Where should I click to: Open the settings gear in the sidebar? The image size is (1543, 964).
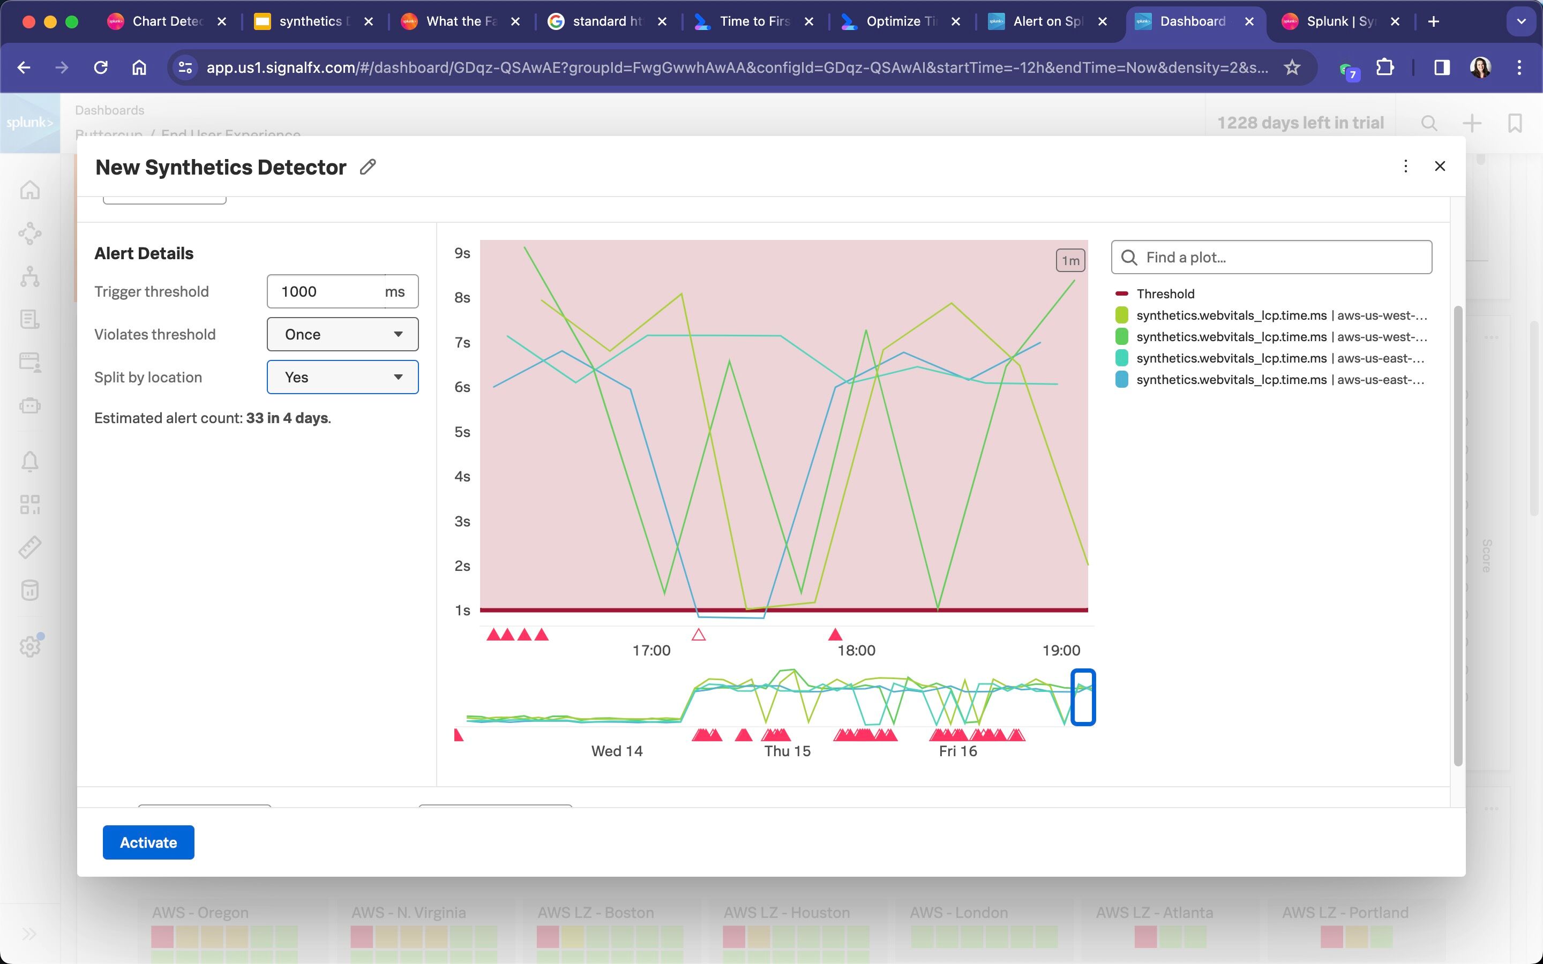tap(30, 646)
